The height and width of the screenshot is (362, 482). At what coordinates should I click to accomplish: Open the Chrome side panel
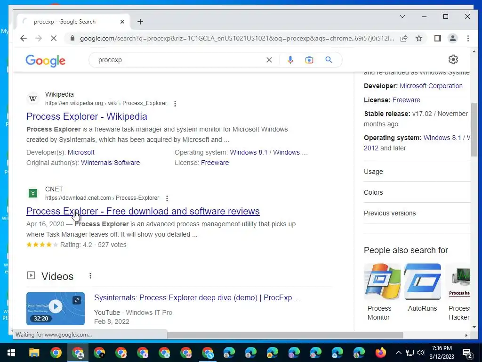pos(438,38)
